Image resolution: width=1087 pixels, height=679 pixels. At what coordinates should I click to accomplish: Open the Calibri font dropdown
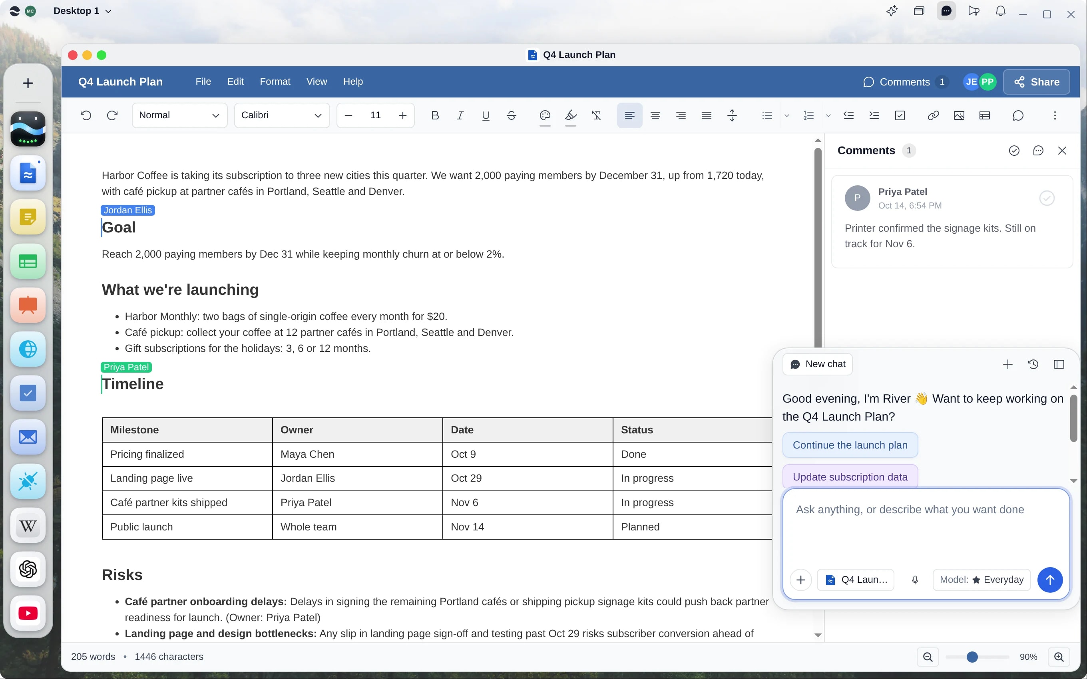(x=282, y=115)
